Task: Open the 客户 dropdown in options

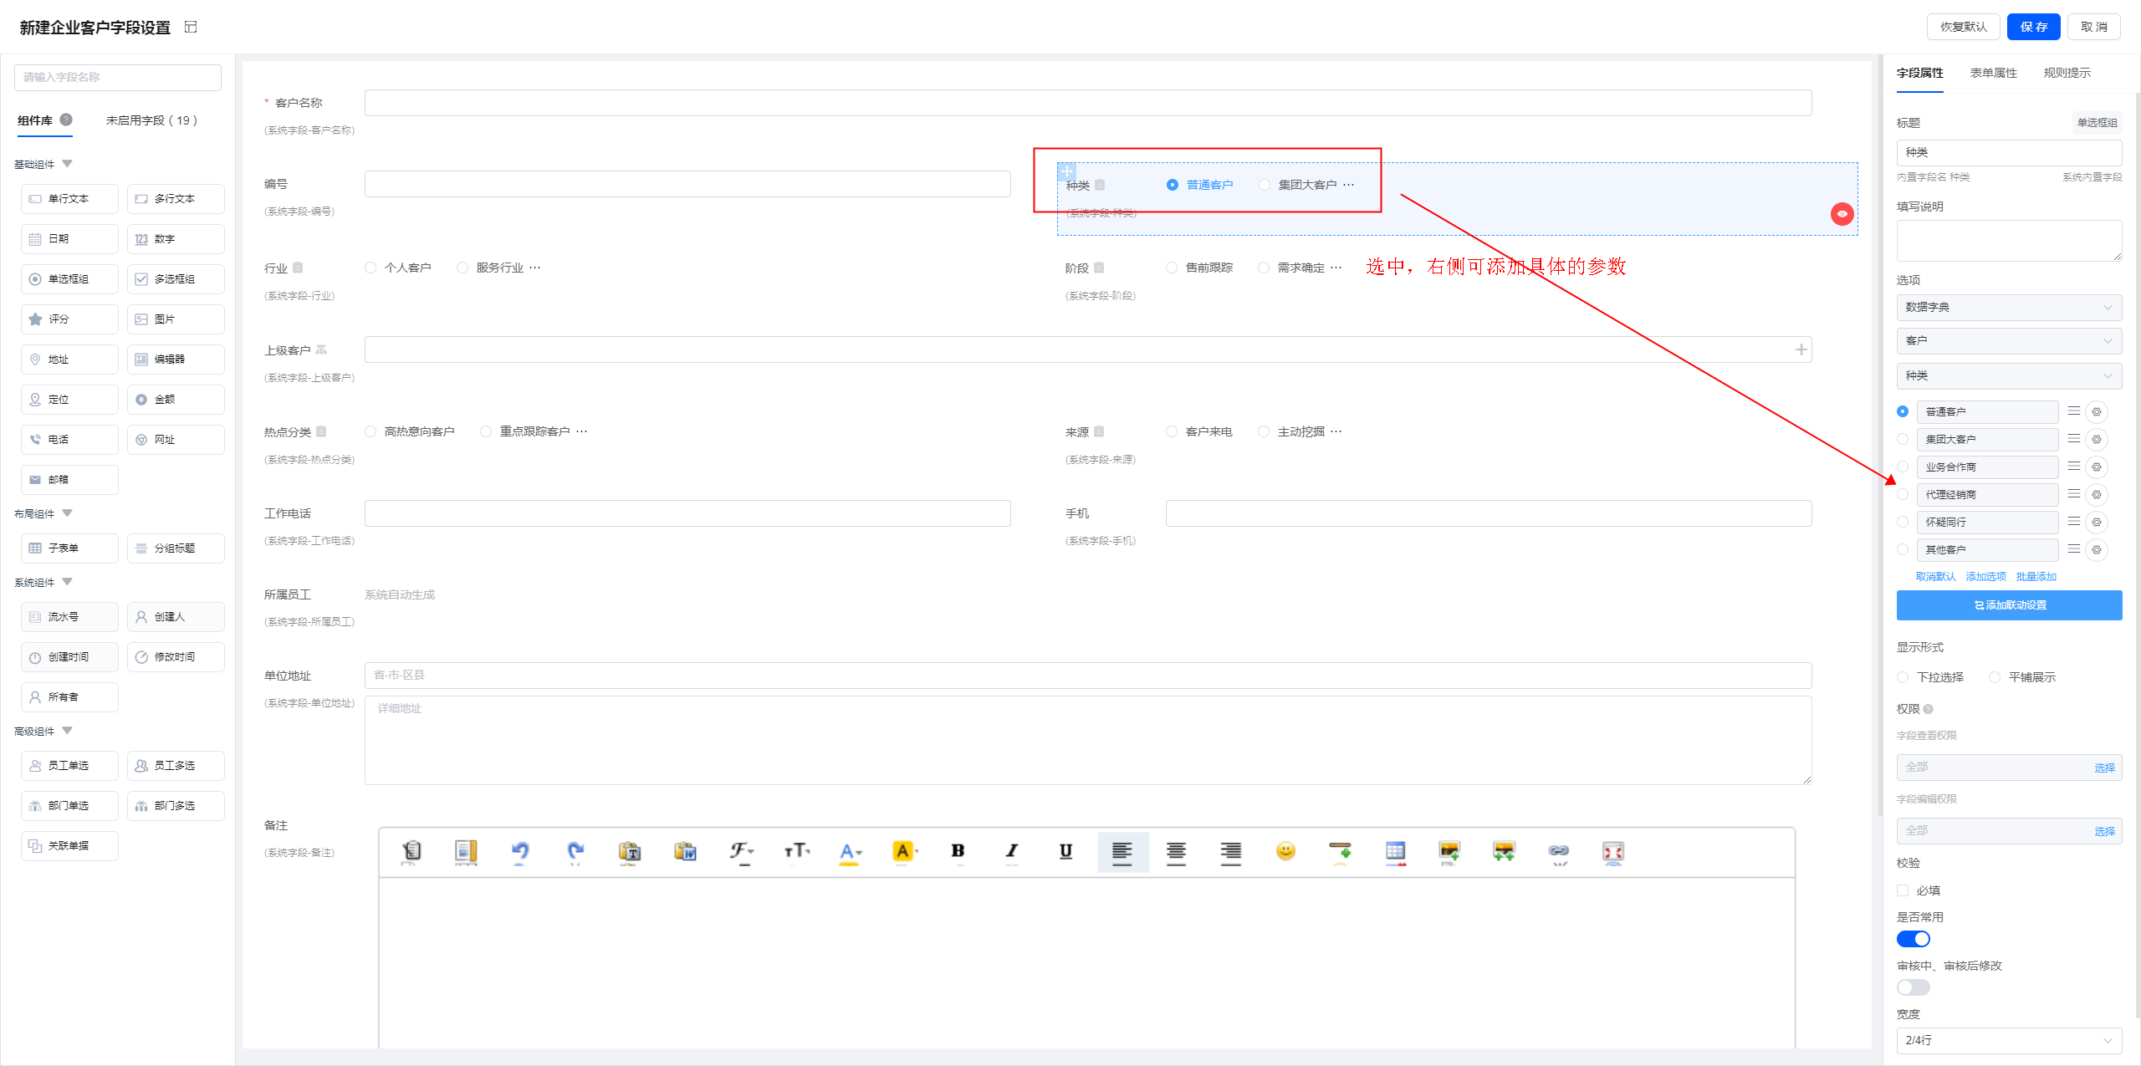Action: click(x=2009, y=340)
